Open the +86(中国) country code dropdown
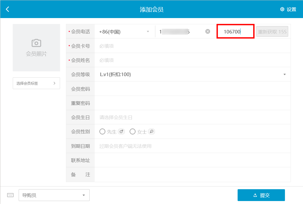This screenshot has width=303, height=204. pos(125,31)
